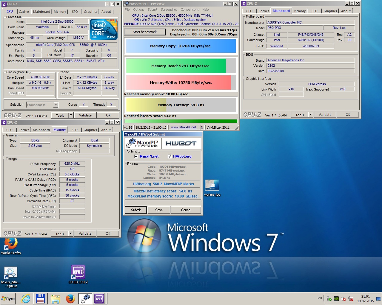The image size is (382, 305).
Task: Click title icon of Memory CPU-Z window
Action: click(4, 122)
